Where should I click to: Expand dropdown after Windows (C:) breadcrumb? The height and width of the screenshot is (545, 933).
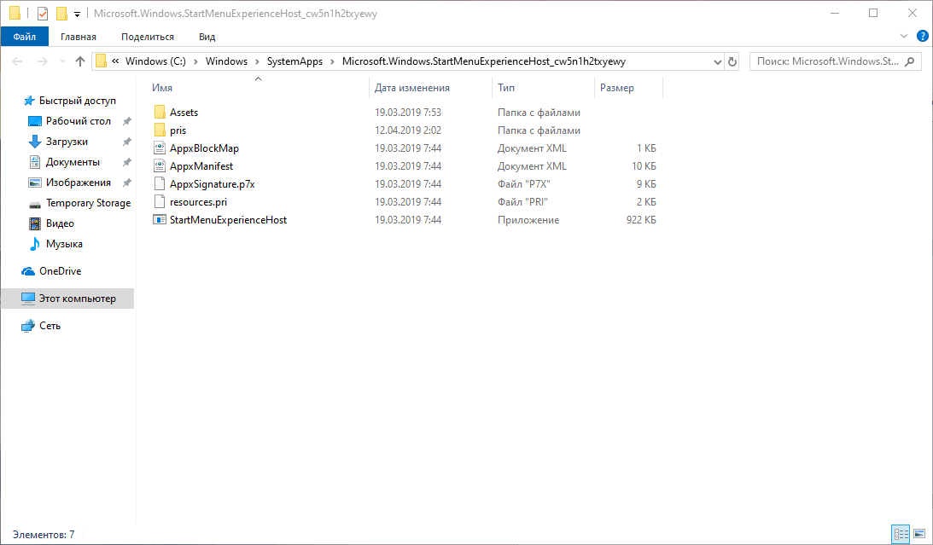[195, 61]
